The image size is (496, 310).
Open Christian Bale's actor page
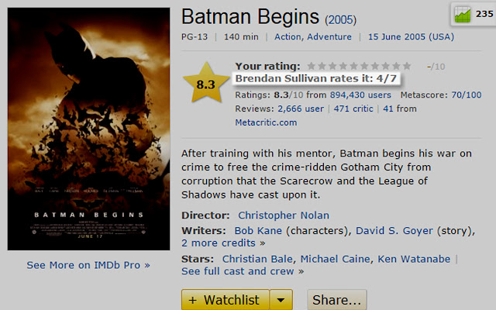[x=258, y=258]
